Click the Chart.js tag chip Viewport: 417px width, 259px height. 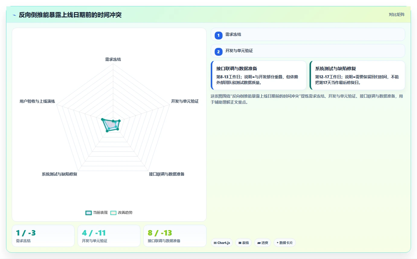(222, 243)
